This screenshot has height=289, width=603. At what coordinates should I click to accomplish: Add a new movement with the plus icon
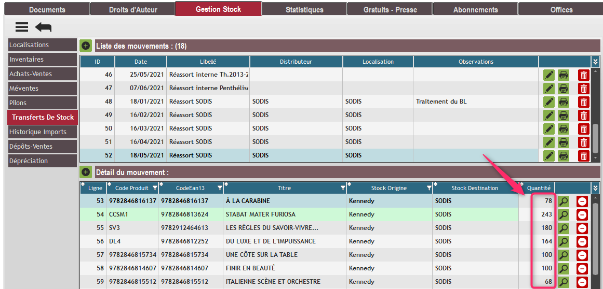coord(86,46)
